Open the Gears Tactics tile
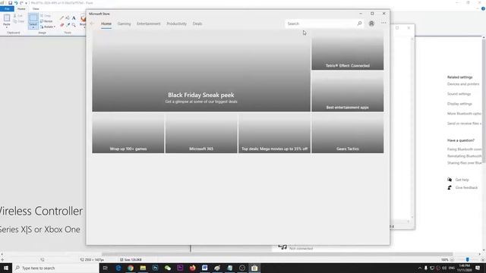 point(348,133)
